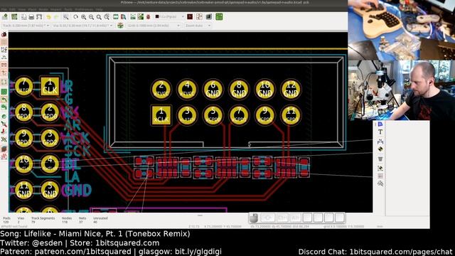
Task: Toggle Layers Manager icon in left toolbar
Action: pos(4,149)
